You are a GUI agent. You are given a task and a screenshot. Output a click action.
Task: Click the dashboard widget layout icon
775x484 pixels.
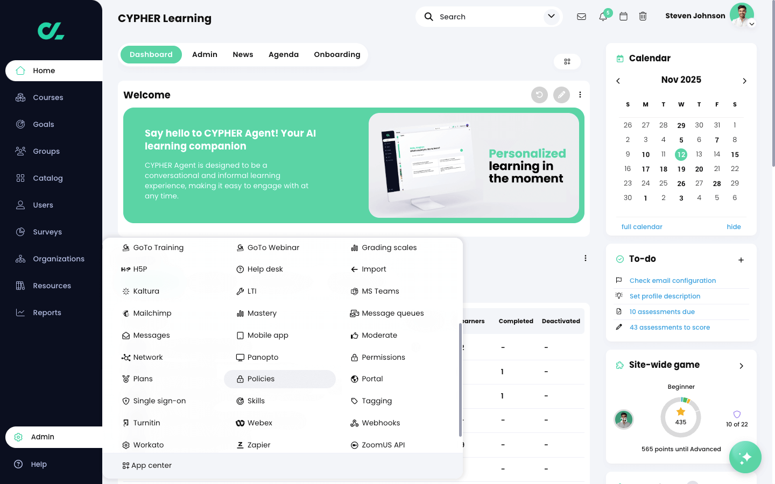(567, 61)
